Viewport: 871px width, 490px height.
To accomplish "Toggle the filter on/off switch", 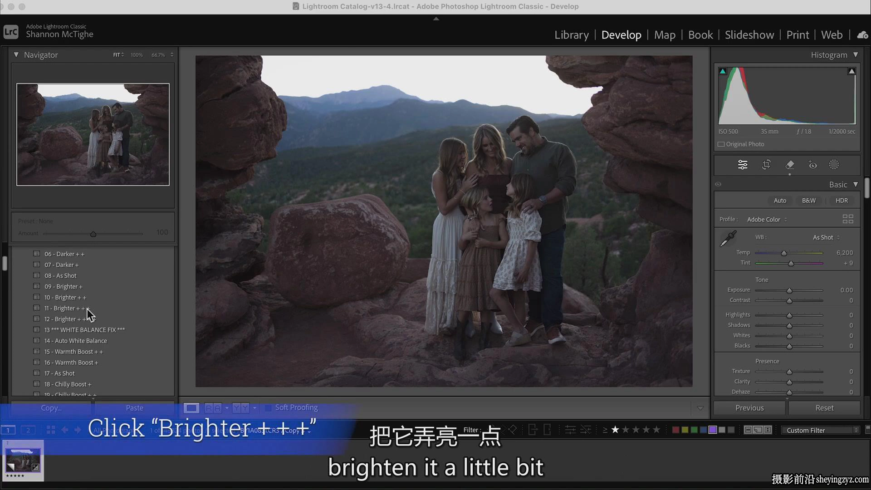I will pos(868,429).
